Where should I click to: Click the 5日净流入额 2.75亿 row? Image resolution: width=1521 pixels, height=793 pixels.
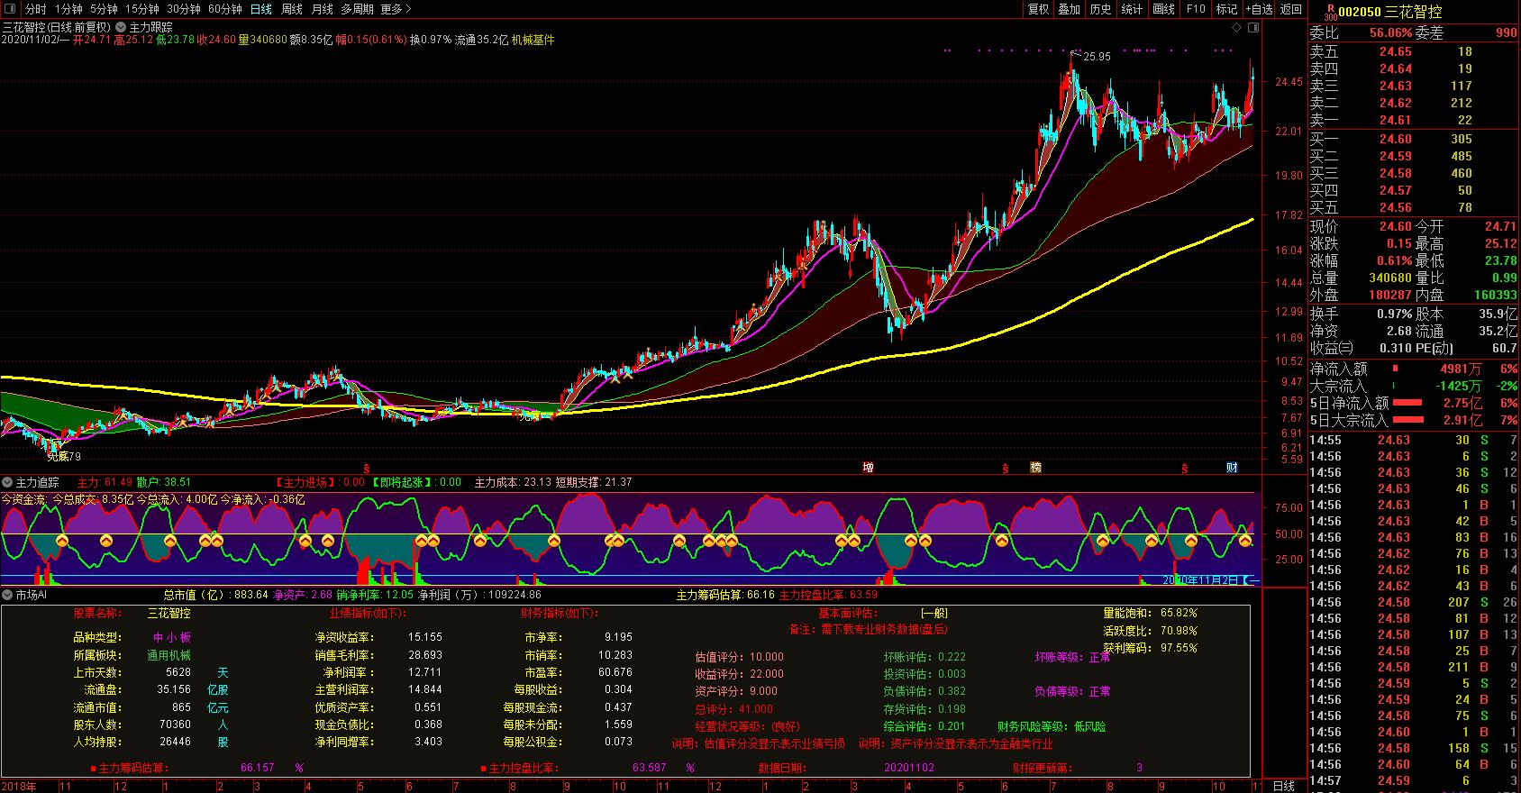tap(1414, 403)
